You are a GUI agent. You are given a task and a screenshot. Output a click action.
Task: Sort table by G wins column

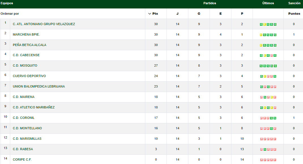point(199,14)
